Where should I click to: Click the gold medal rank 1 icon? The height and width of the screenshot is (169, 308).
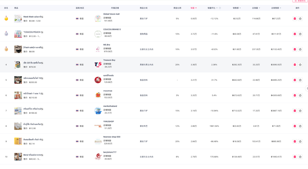click(x=6, y=18)
